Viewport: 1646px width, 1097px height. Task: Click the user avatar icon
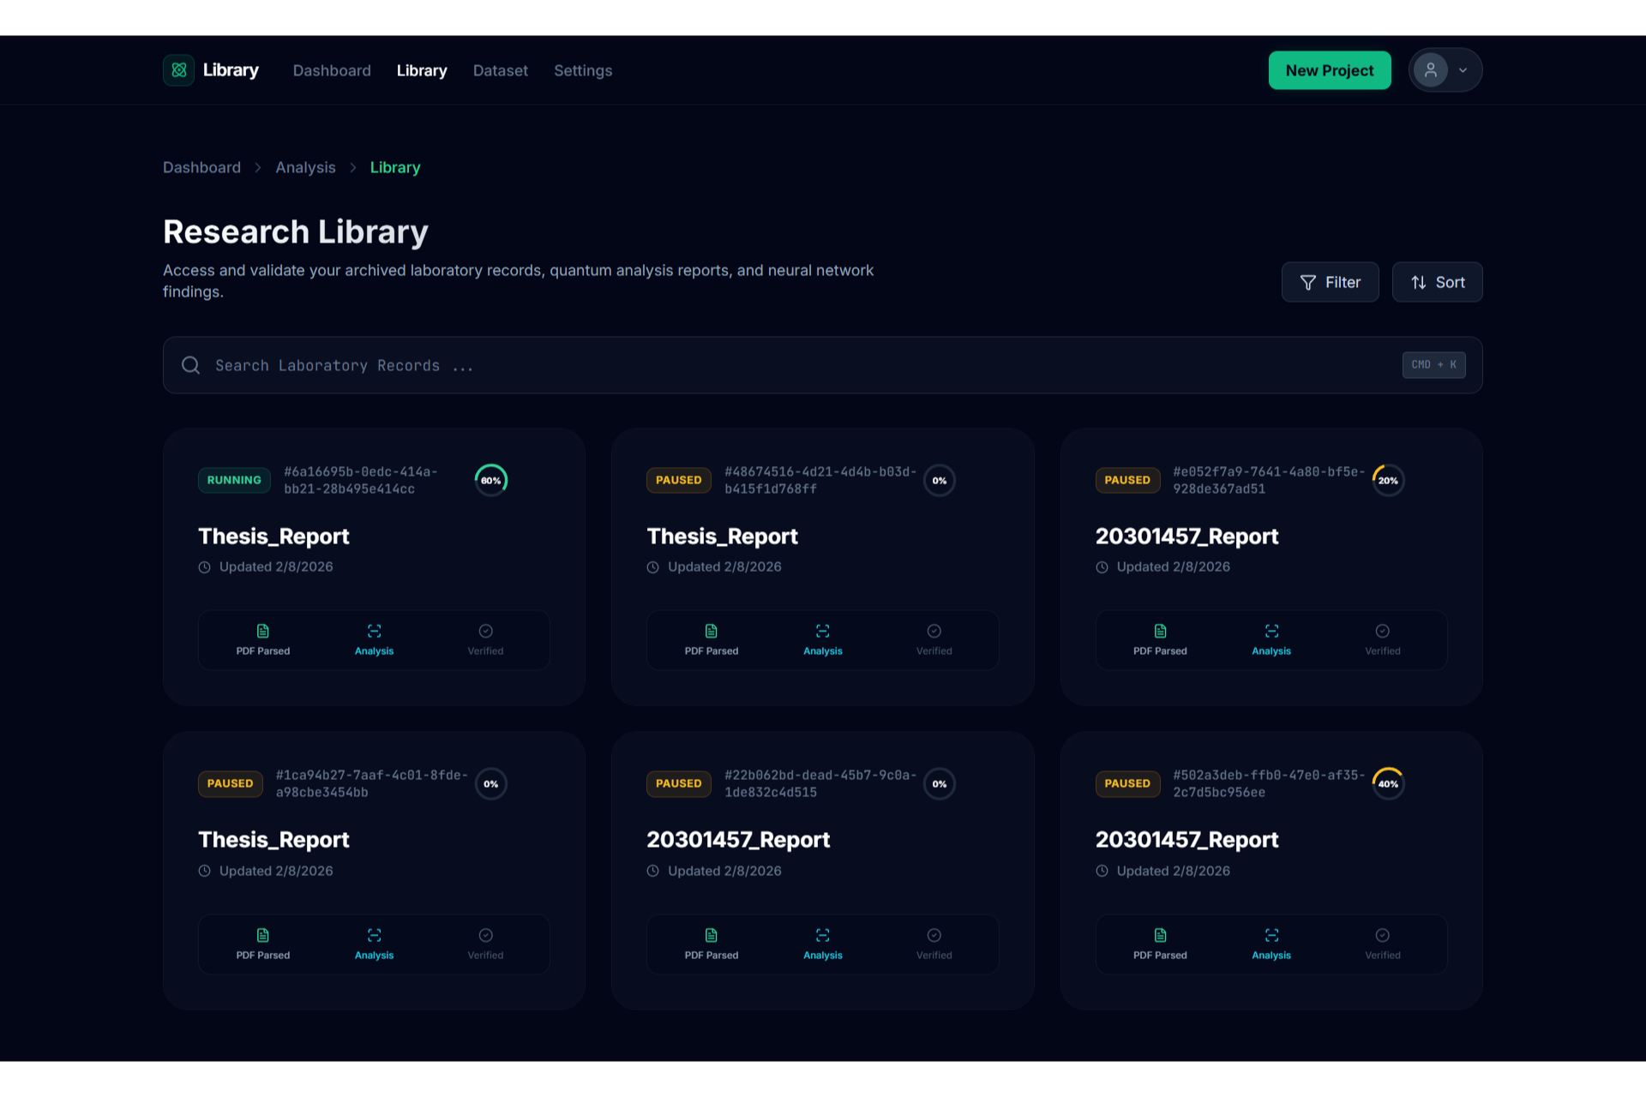click(1430, 70)
